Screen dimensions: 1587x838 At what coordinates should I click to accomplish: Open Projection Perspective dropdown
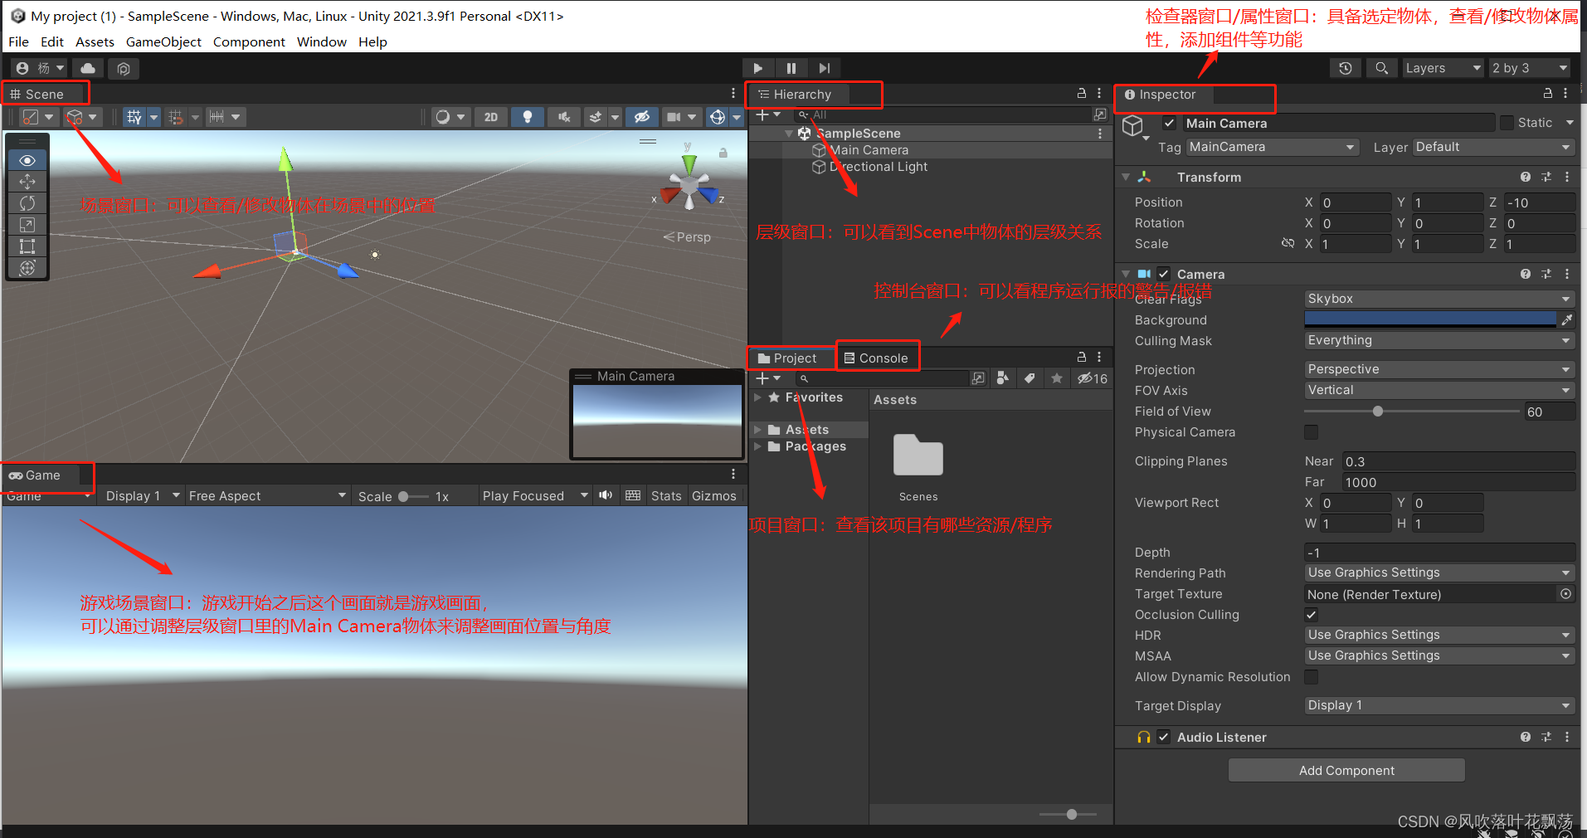[x=1439, y=369]
